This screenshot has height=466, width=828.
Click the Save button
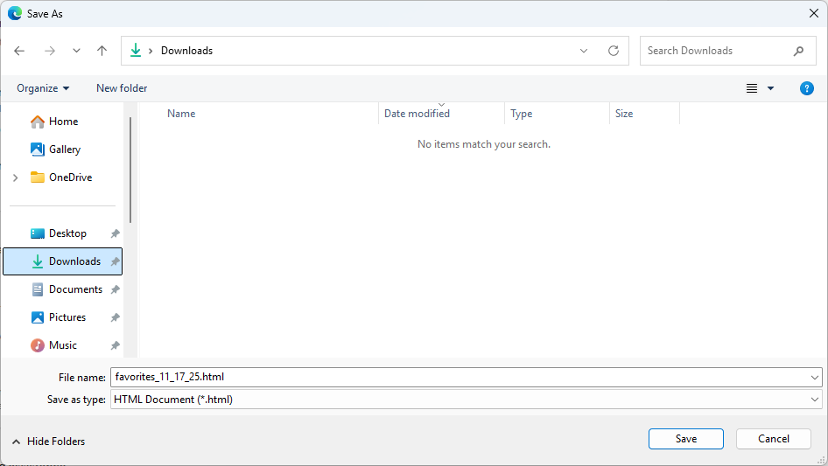click(x=685, y=439)
